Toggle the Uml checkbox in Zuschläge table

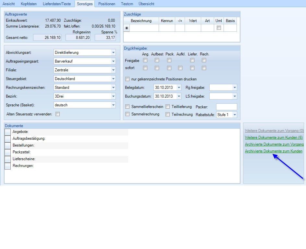(x=219, y=28)
